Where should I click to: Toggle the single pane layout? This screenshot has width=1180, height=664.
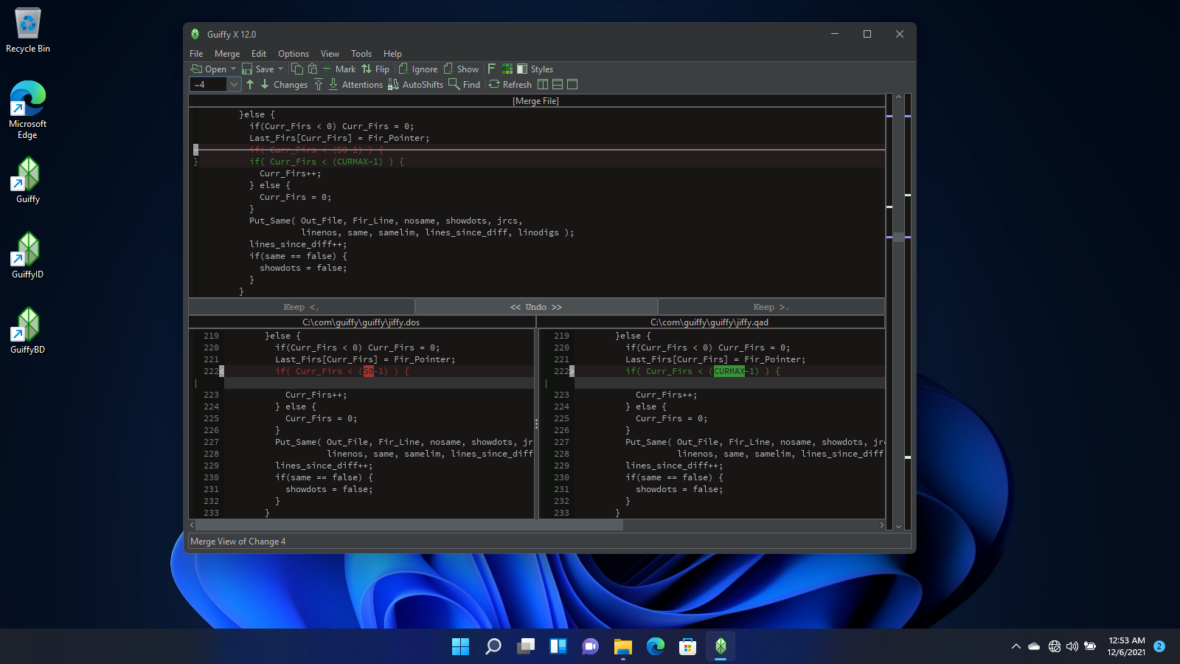click(572, 84)
